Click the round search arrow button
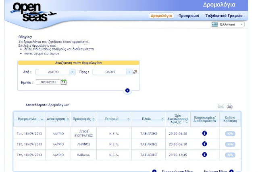Viewport: 258px width, 172px height. click(x=127, y=91)
